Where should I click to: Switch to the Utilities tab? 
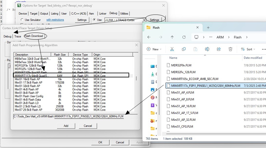[124, 14]
